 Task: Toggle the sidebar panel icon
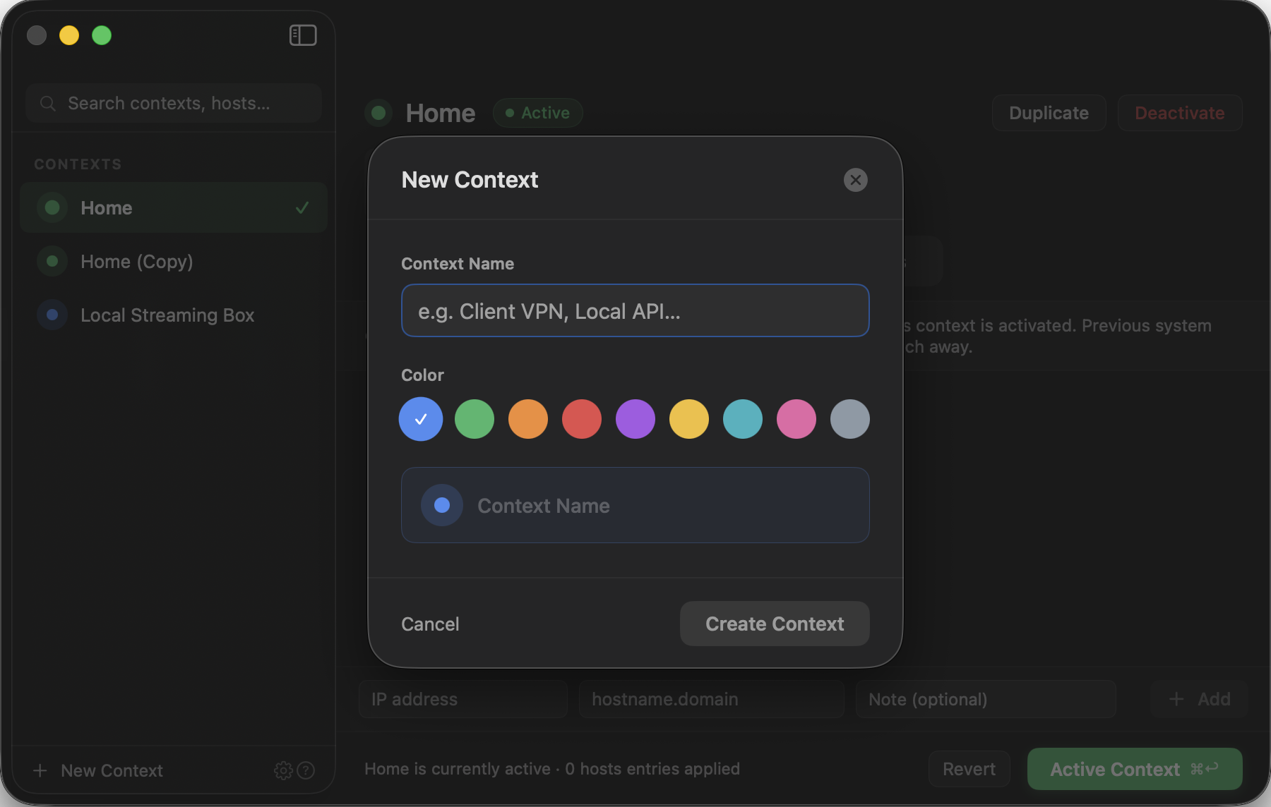[x=303, y=35]
